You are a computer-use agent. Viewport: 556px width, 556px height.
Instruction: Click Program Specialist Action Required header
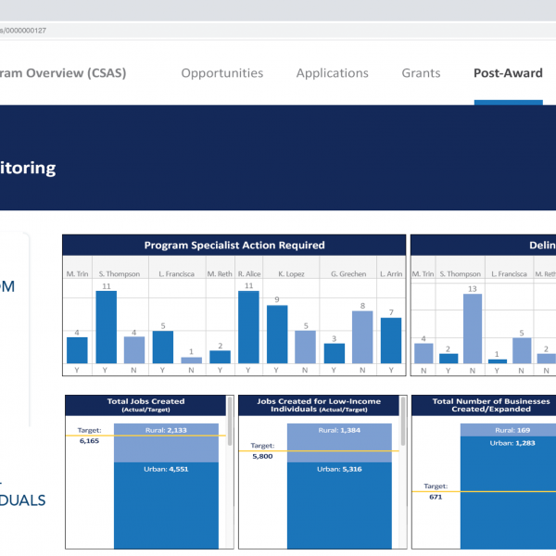(x=234, y=245)
